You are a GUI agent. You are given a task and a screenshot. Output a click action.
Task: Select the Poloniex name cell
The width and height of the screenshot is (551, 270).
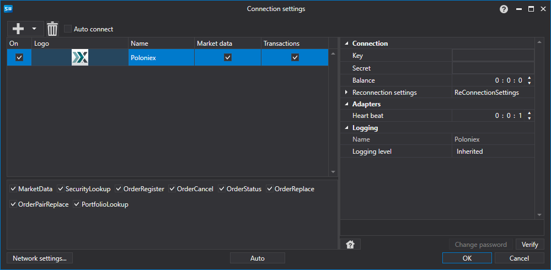pyautogui.click(x=161, y=57)
